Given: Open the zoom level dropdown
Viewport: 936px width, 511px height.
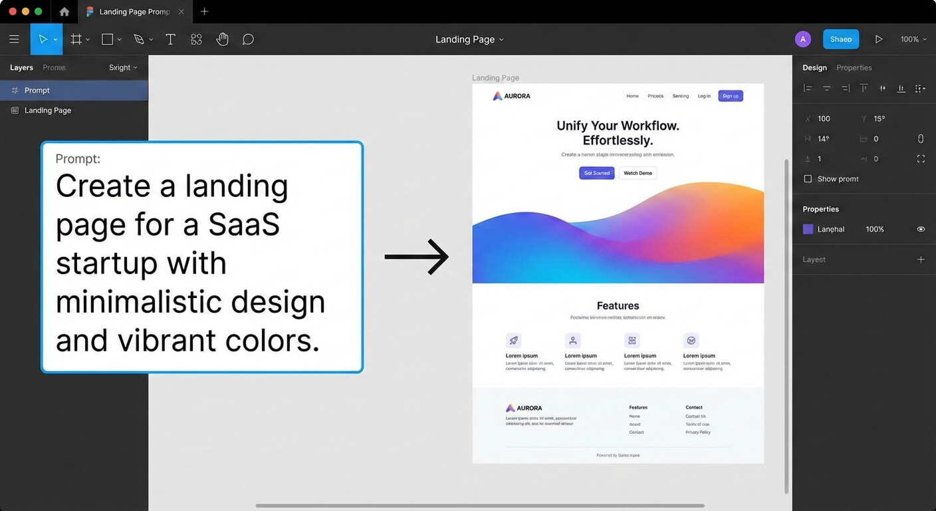Looking at the screenshot, I should point(913,39).
